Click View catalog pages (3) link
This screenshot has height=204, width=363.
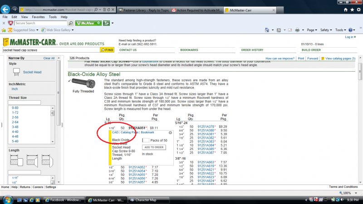coord(340,58)
